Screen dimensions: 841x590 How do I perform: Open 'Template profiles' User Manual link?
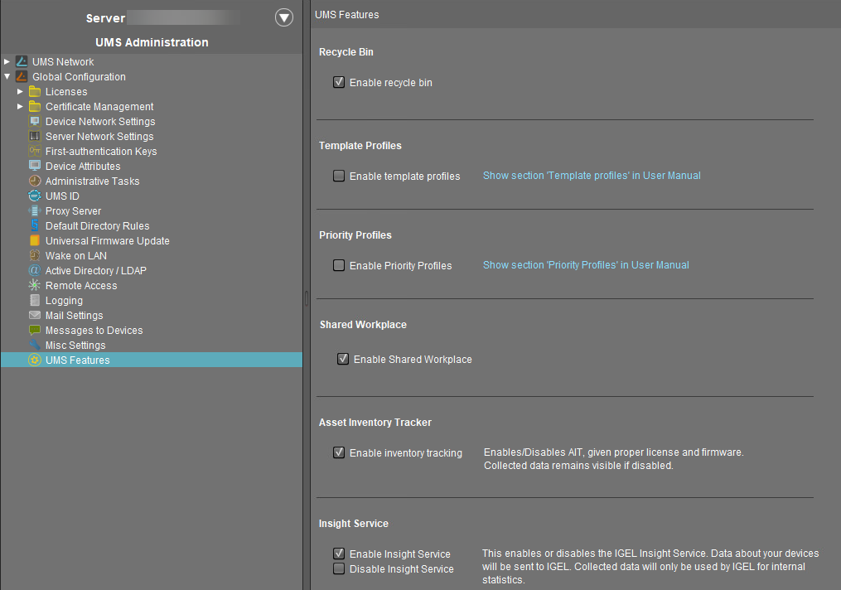(592, 176)
